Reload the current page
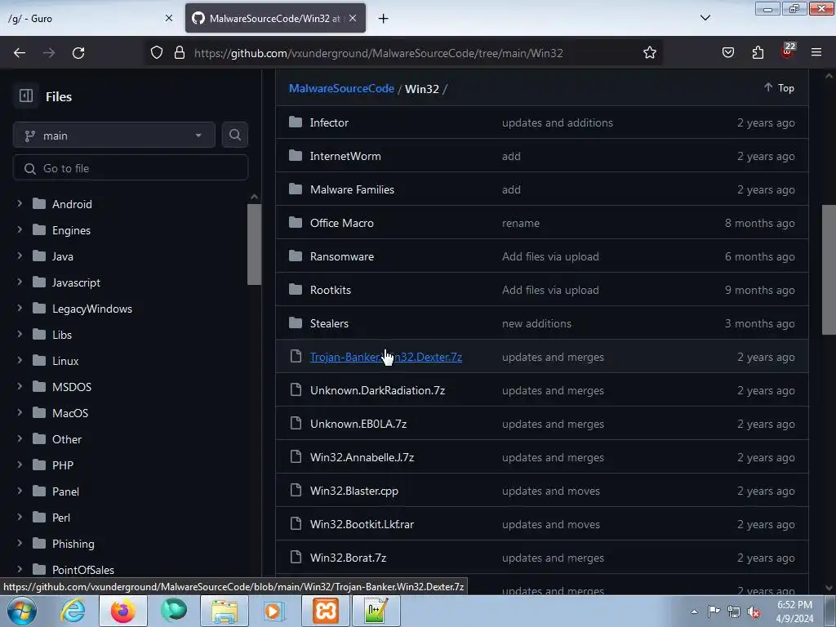 tap(78, 53)
